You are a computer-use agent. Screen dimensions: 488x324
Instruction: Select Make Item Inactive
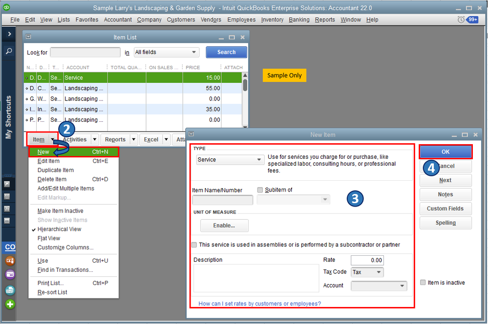(x=73, y=211)
